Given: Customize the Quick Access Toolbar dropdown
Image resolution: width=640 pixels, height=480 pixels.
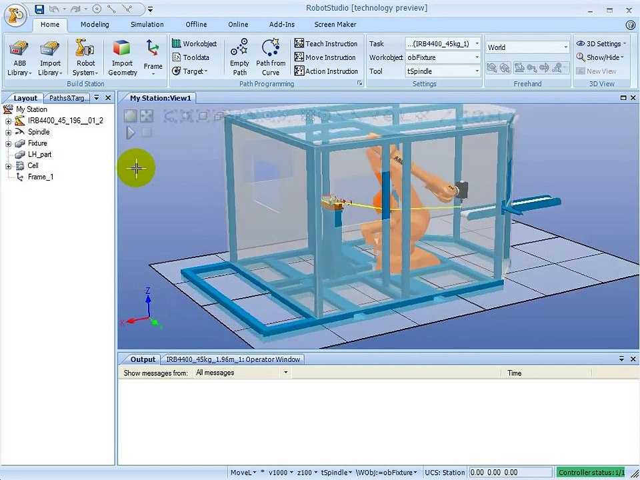Looking at the screenshot, I should coord(150,9).
